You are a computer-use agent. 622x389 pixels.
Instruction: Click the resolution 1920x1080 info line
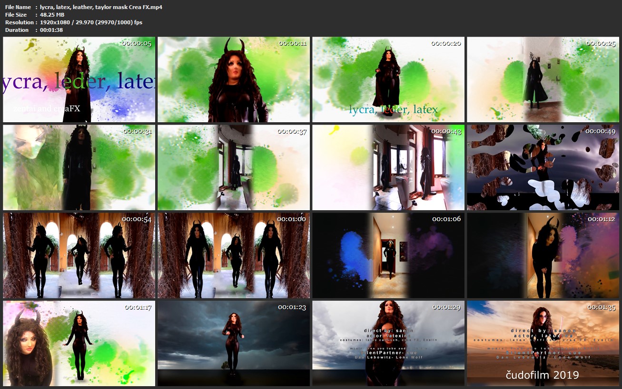[74, 22]
